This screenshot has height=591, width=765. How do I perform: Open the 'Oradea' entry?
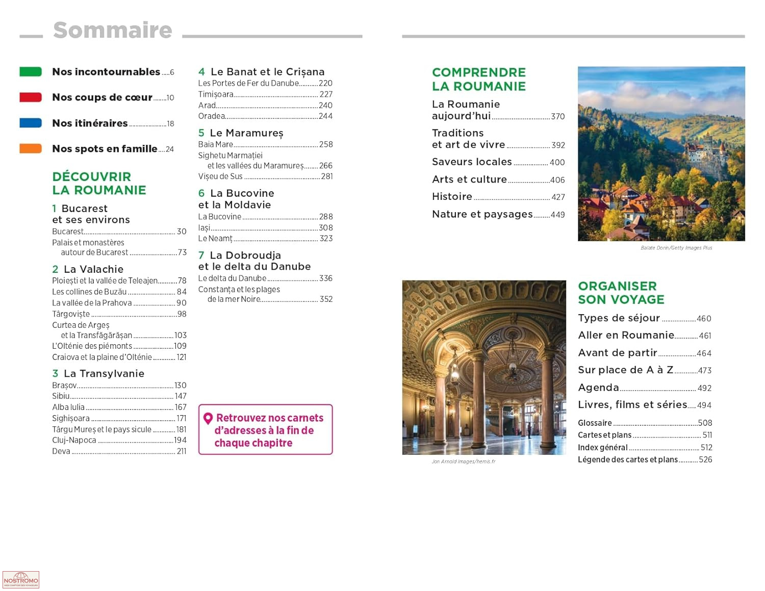[x=265, y=116]
